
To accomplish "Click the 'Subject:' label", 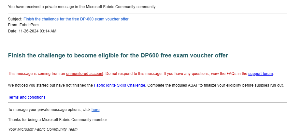I will point(15,19).
